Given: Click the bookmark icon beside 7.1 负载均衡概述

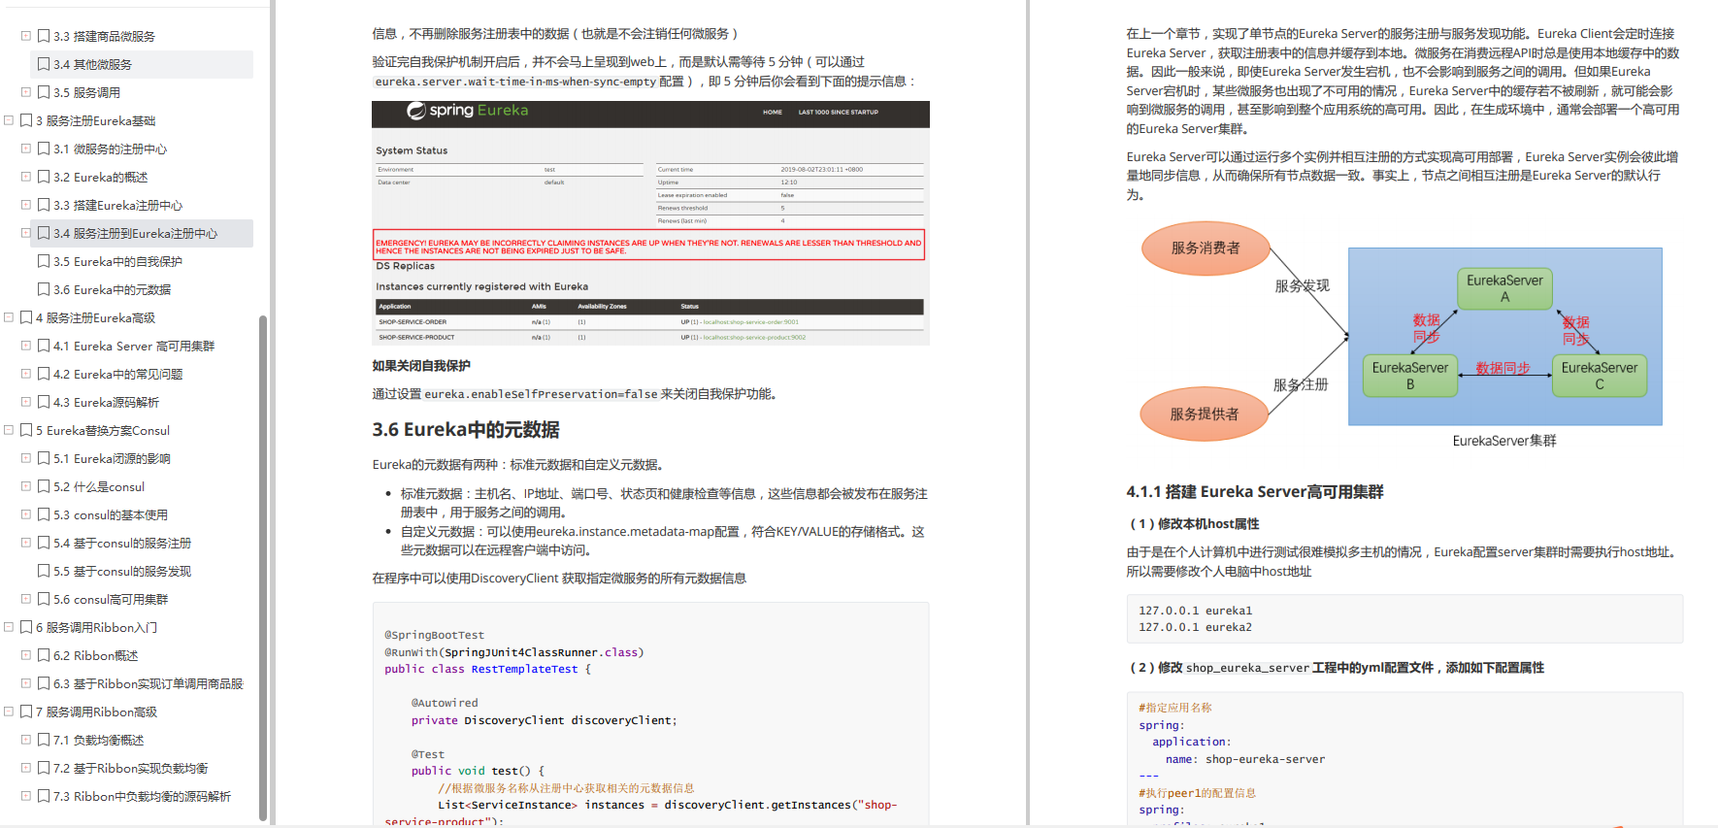Looking at the screenshot, I should pos(44,740).
